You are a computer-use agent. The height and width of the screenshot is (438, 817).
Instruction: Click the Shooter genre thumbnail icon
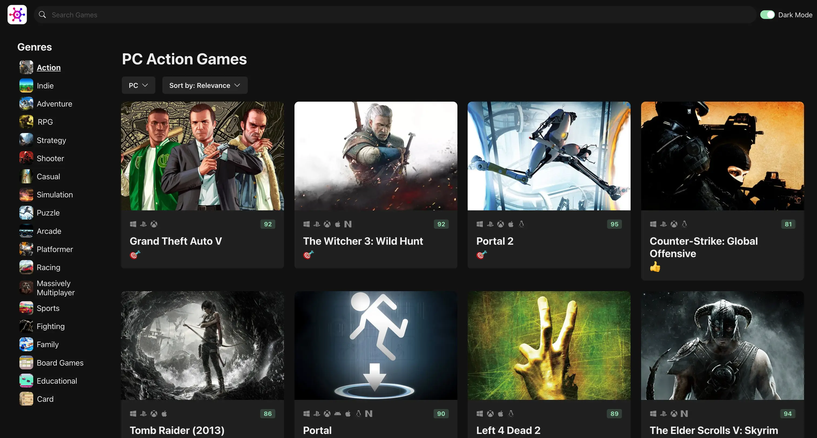26,158
